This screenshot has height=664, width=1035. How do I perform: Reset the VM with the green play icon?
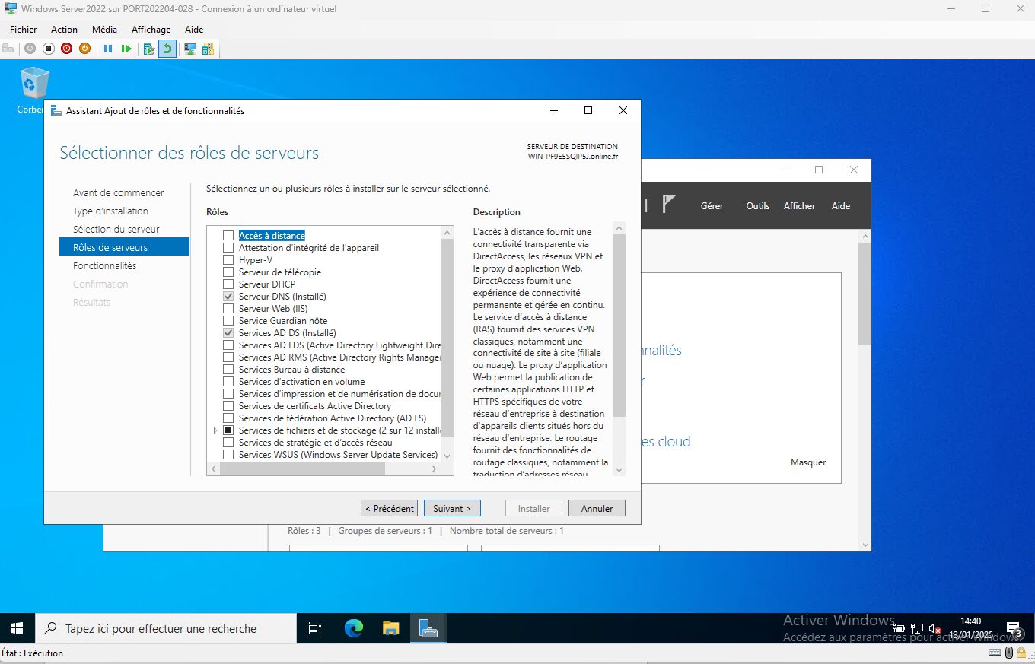point(126,49)
